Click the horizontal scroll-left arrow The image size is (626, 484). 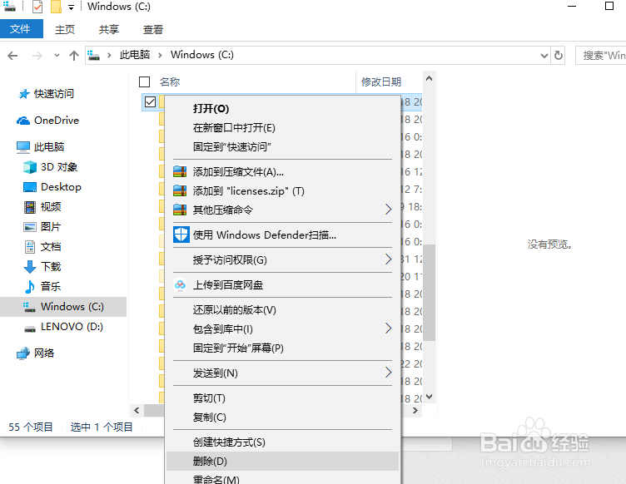pyautogui.click(x=137, y=410)
